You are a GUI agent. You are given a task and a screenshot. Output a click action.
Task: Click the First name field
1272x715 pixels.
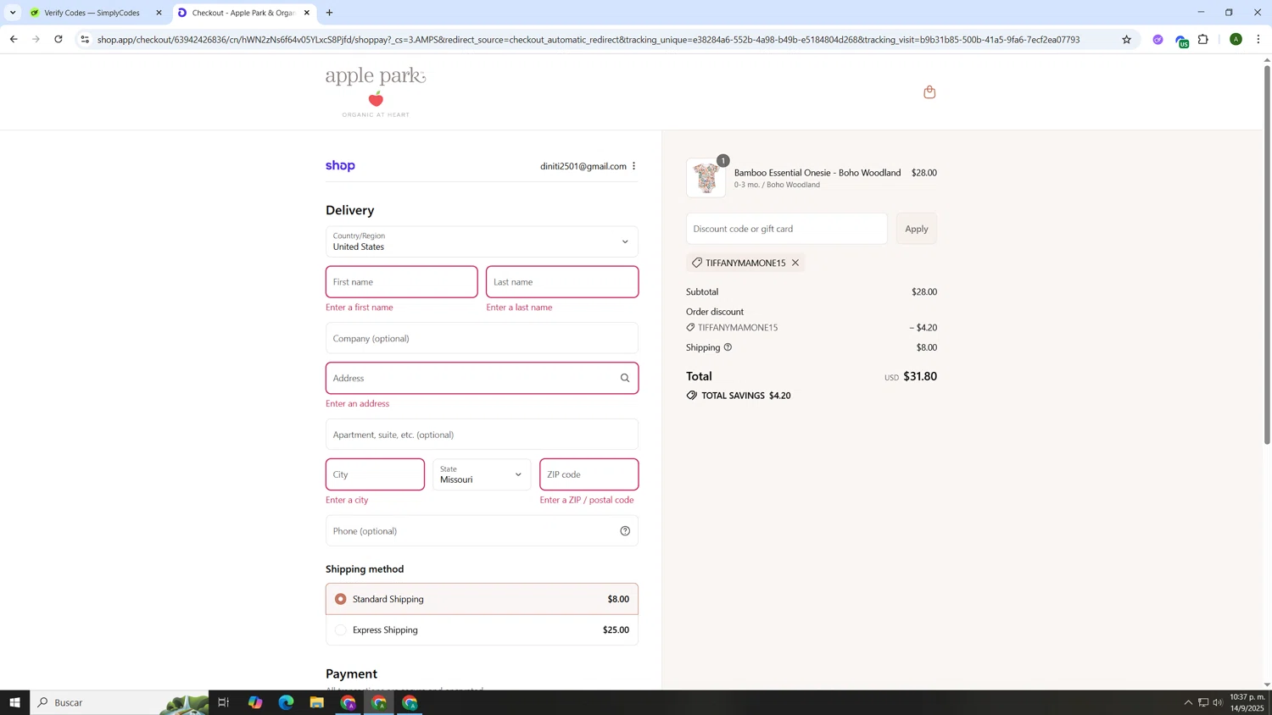tap(402, 282)
